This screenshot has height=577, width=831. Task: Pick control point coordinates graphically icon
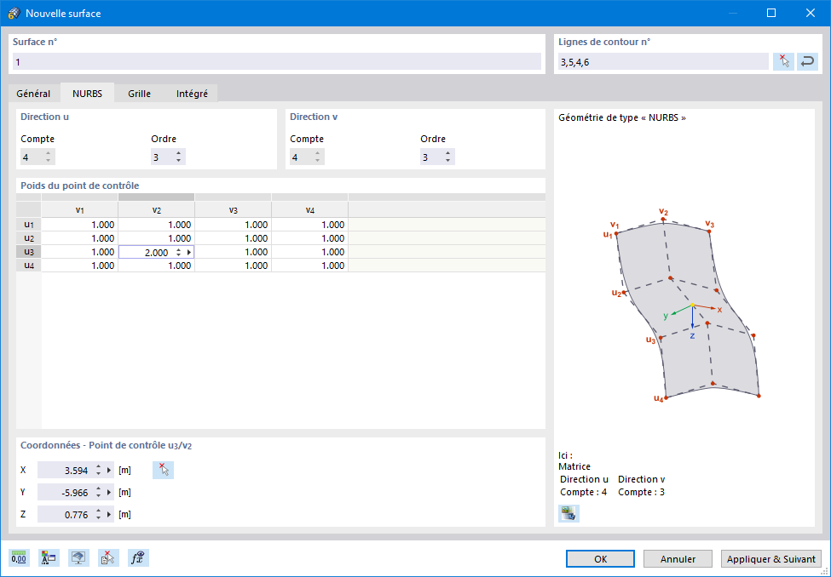[x=164, y=470]
